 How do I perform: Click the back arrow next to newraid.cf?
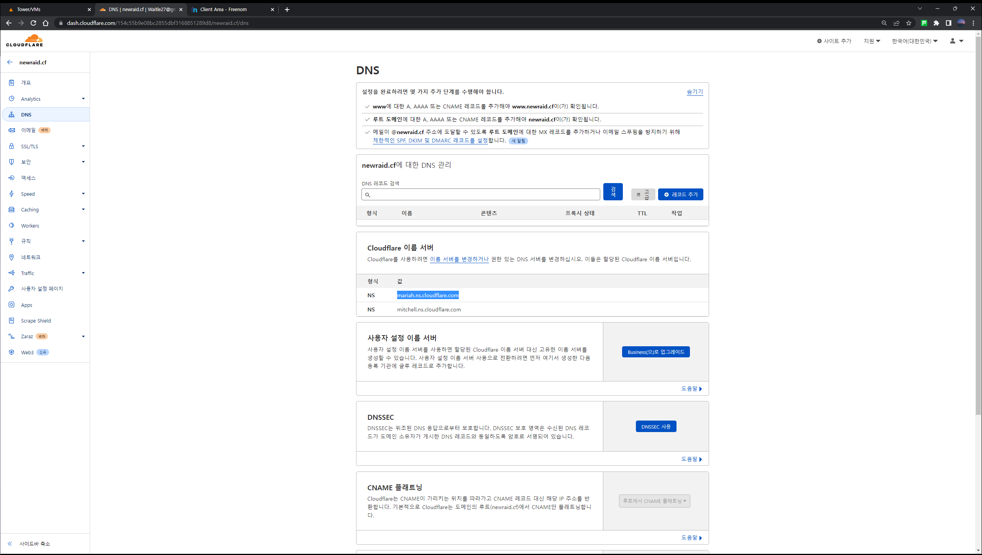pos(10,62)
